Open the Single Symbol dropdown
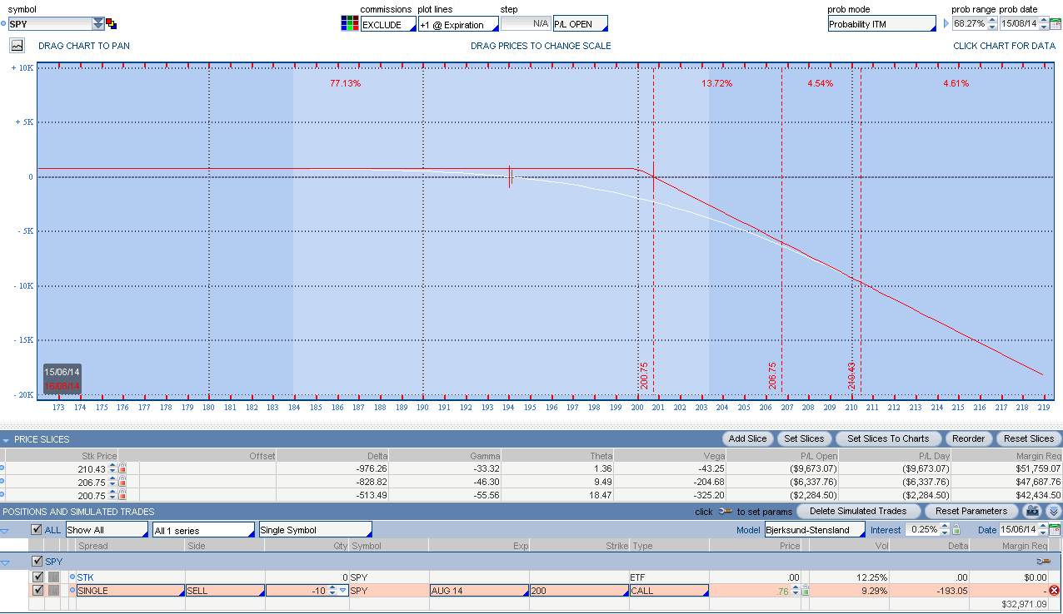 coord(315,530)
